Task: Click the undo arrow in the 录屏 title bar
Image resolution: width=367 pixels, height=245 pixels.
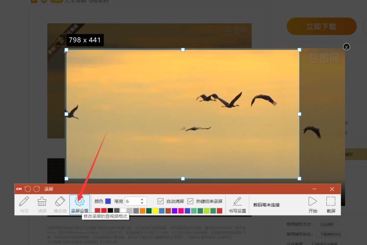Action: (x=28, y=189)
